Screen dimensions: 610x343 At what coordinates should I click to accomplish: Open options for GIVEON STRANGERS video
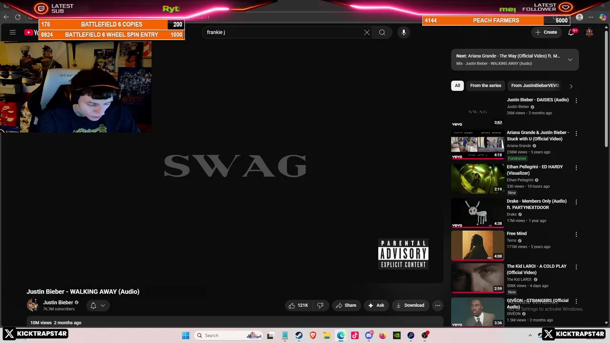pos(576,302)
